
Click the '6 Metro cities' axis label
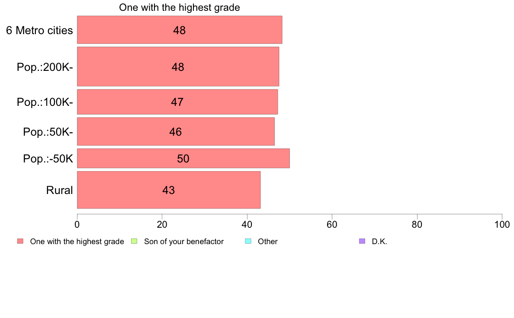[39, 30]
